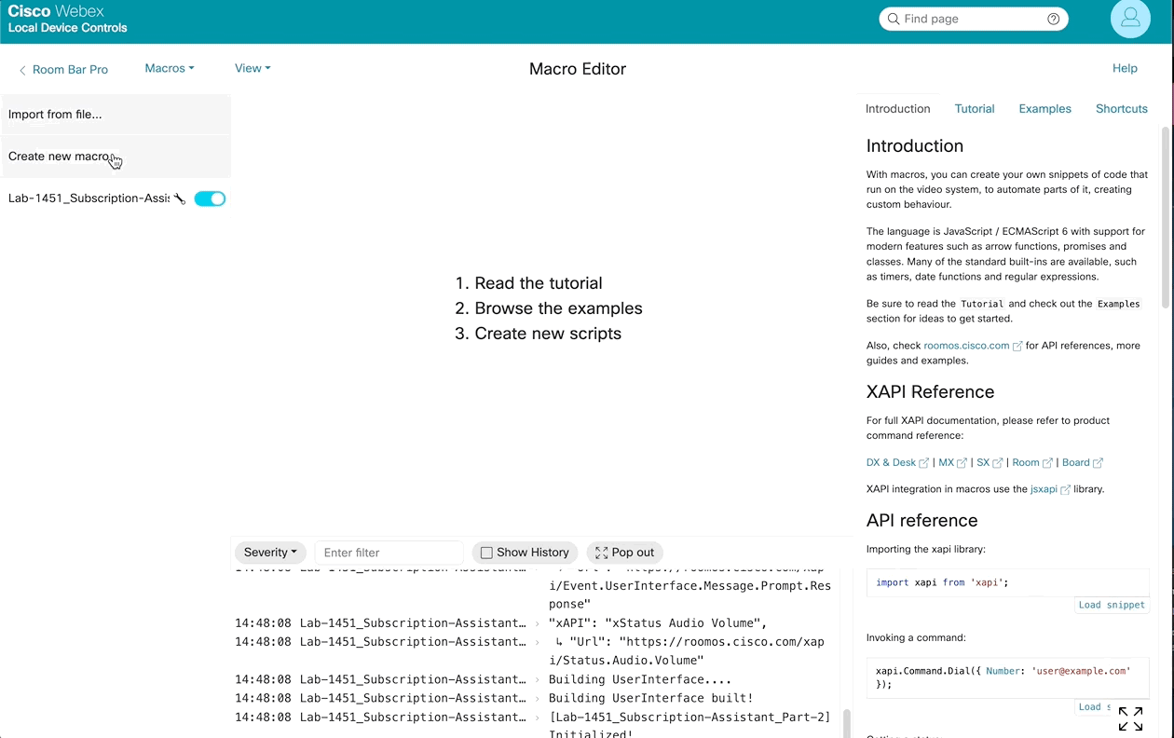The width and height of the screenshot is (1174, 738).
Task: Click Load snippet under the import example
Action: (x=1112, y=605)
